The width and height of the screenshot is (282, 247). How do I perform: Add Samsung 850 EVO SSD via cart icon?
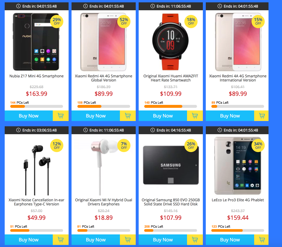click(x=195, y=240)
